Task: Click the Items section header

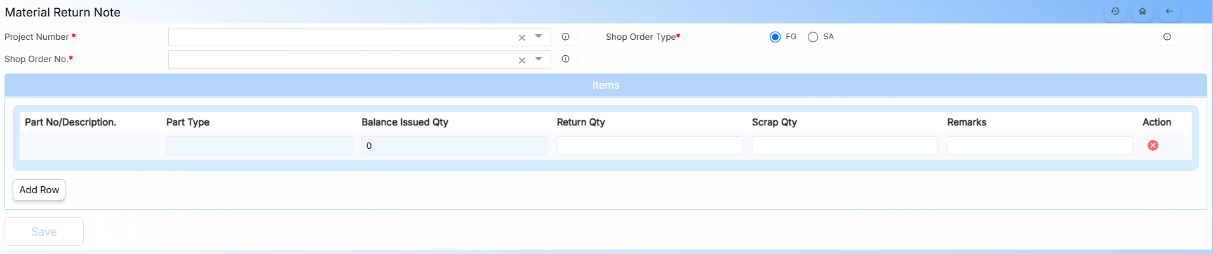Action: tap(605, 86)
